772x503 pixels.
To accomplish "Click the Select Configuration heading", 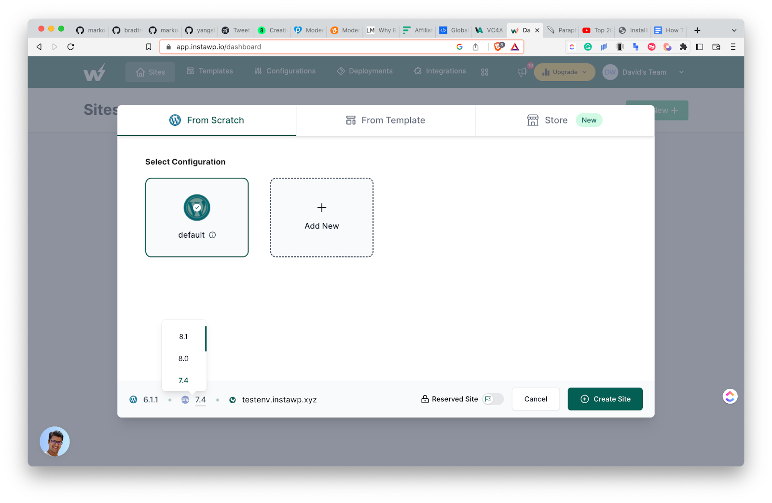I will [x=185, y=162].
